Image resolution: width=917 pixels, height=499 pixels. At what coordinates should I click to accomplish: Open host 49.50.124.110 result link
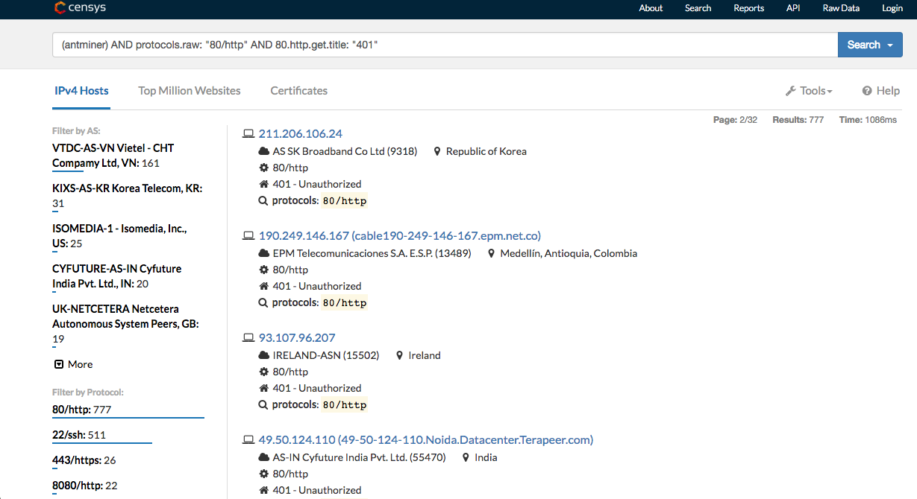425,440
